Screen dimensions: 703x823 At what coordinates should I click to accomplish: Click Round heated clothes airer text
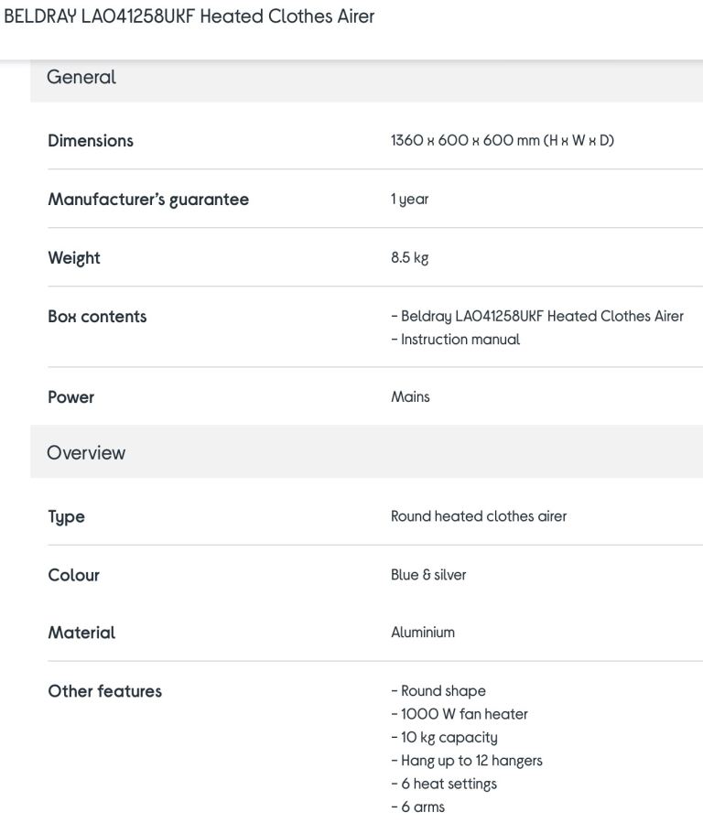click(x=479, y=516)
